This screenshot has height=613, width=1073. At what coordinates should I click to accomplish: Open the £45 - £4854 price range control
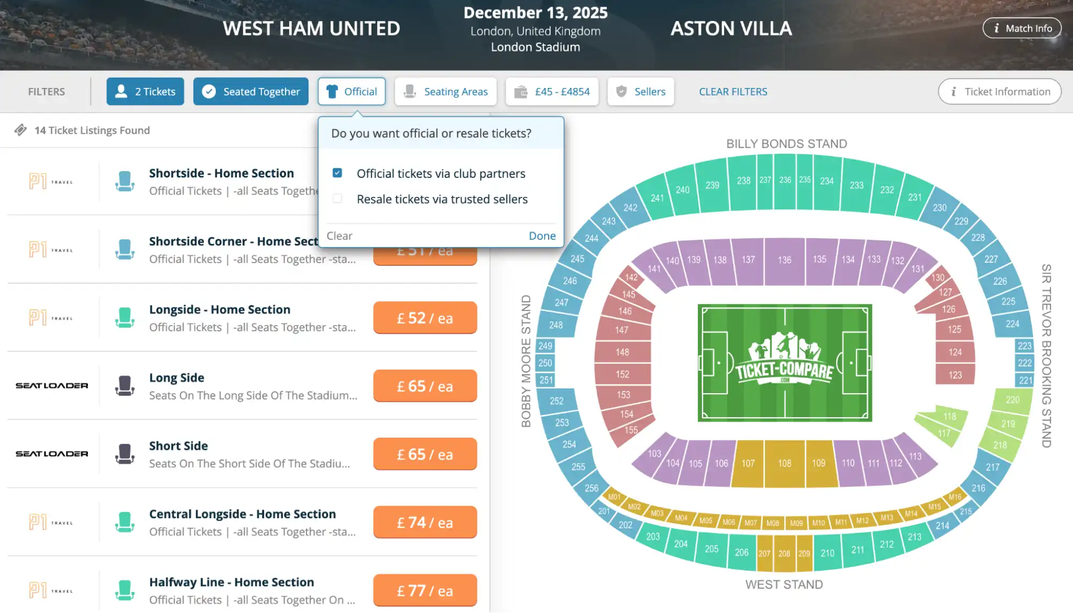552,91
